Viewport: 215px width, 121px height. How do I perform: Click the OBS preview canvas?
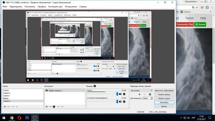point(89,46)
